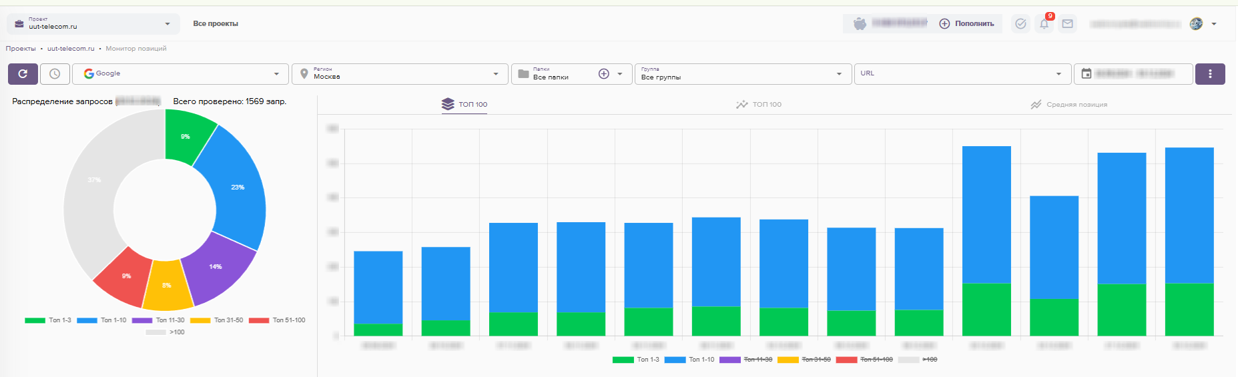
Task: Click the calendar date range icon
Action: (x=1087, y=74)
